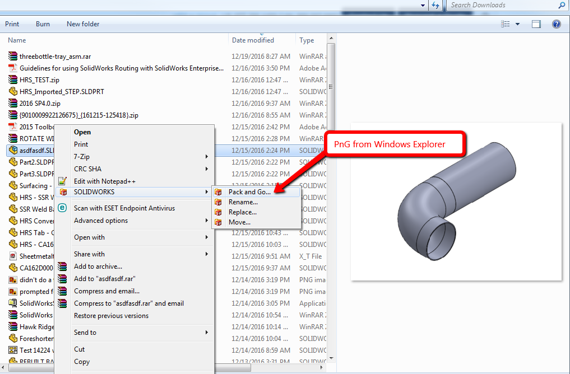Screen dimensions: 570x374
Task: Open the address bar history dropdown
Action: click(x=423, y=6)
